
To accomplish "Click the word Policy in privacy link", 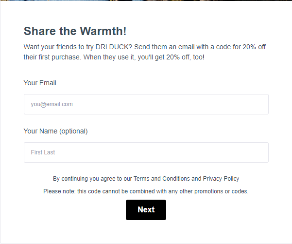I will 231,179.
